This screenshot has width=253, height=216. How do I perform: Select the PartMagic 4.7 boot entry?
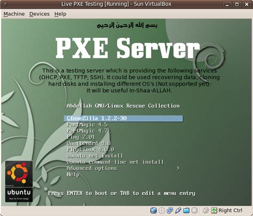(87, 131)
